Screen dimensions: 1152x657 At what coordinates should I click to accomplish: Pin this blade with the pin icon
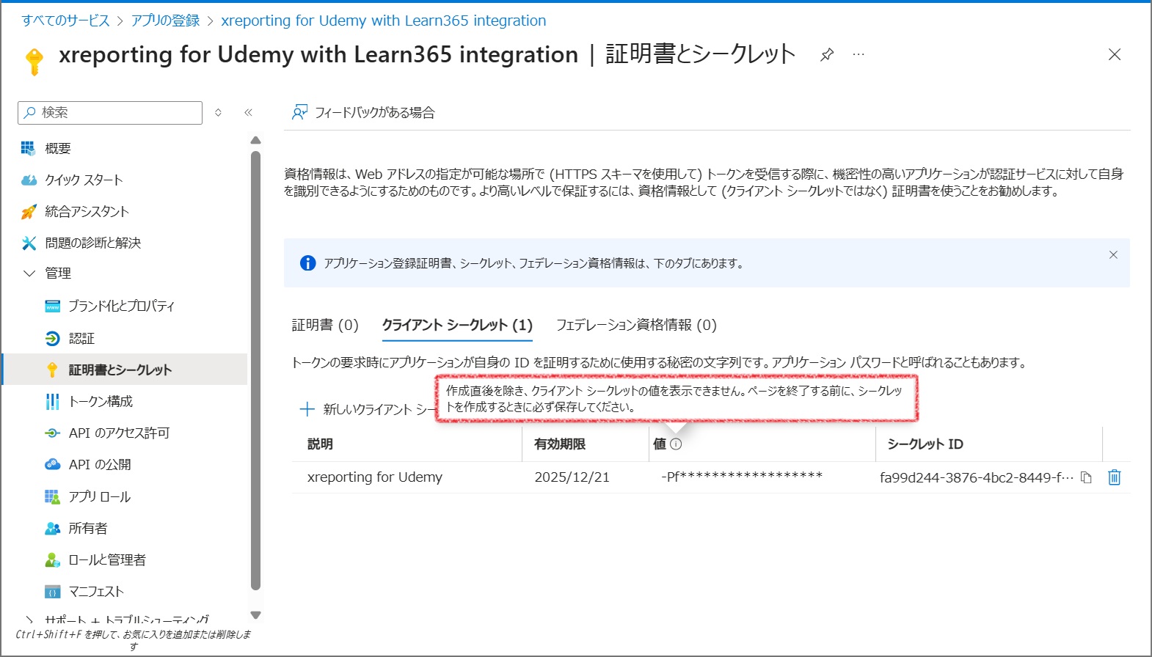827,54
